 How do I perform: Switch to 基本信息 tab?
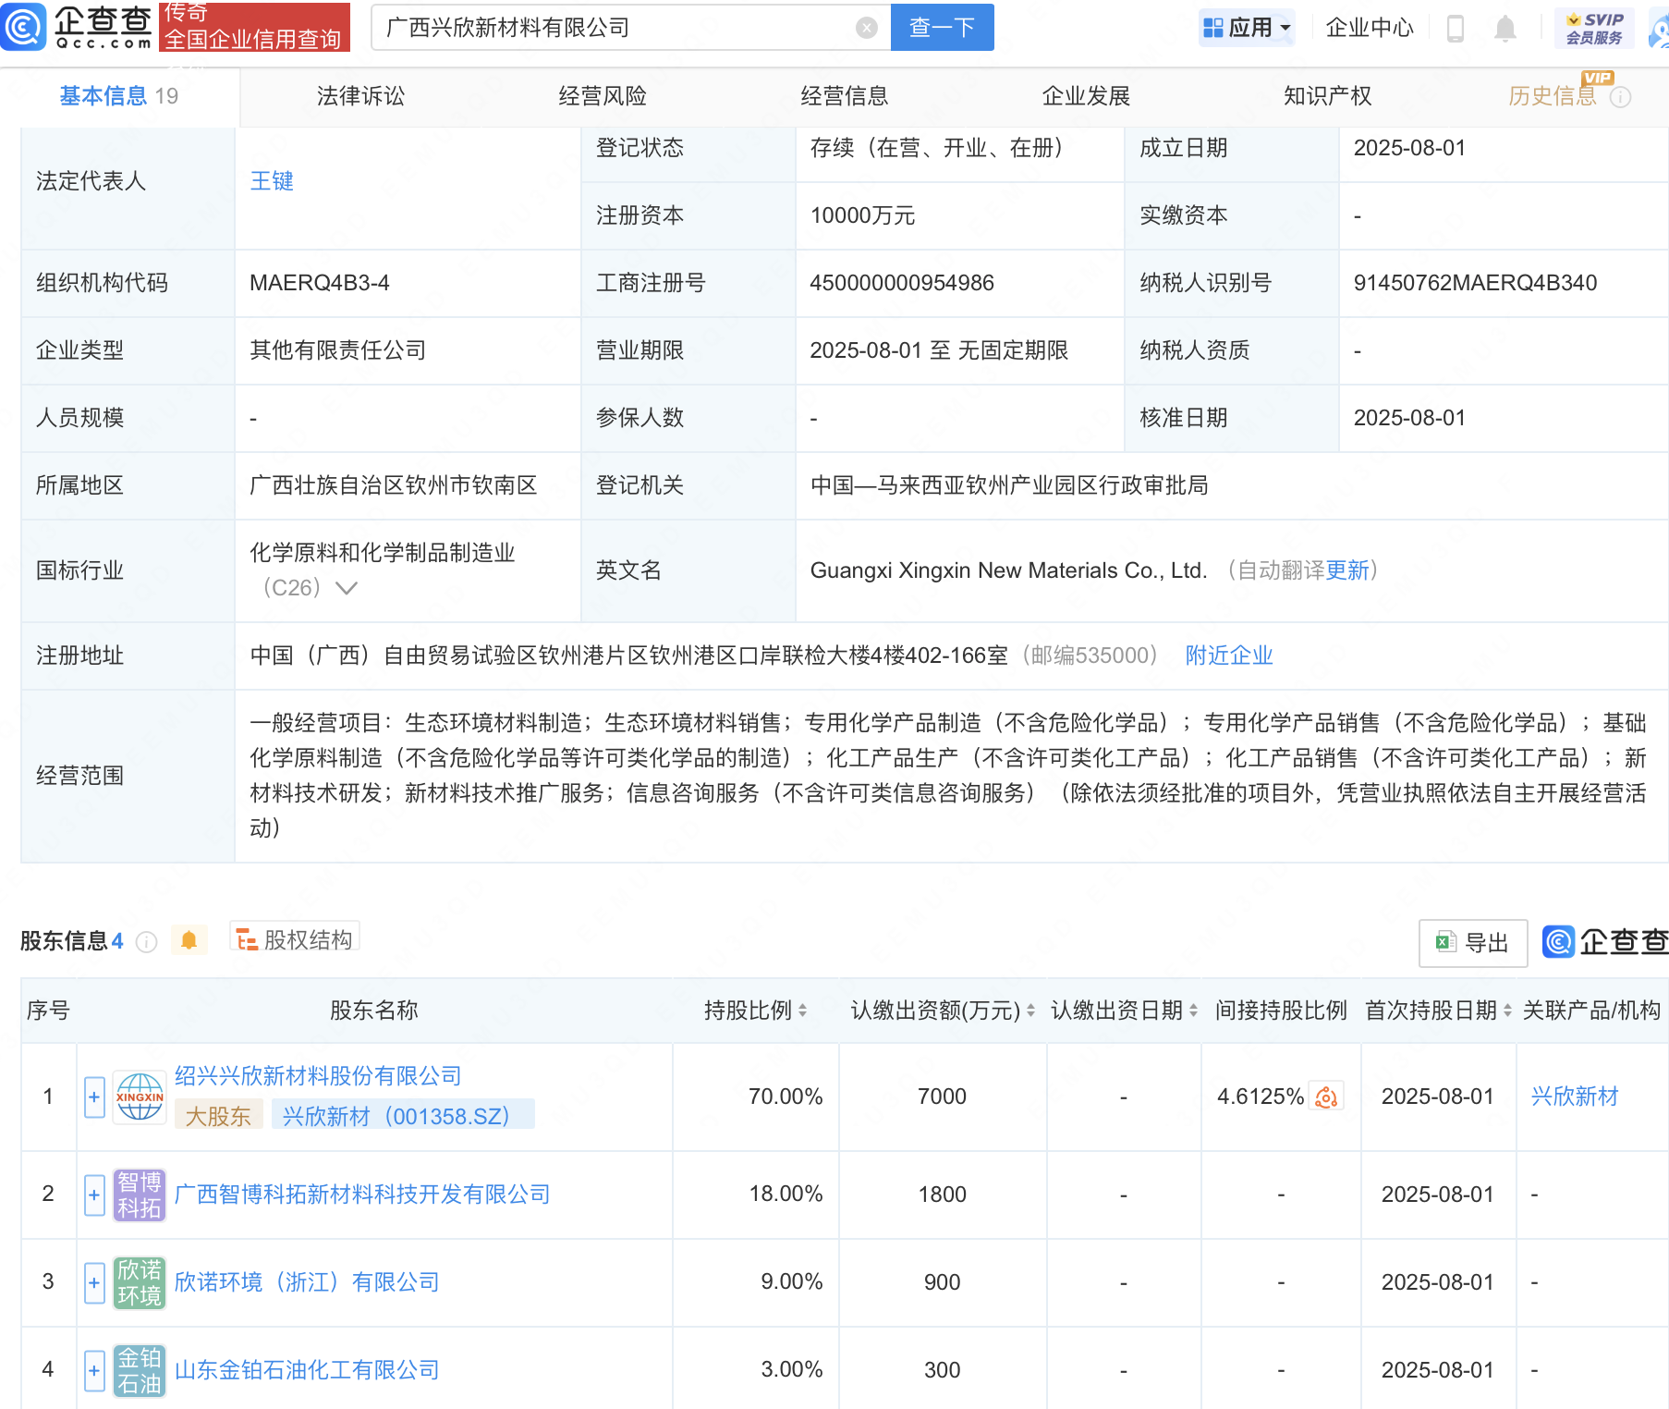(x=119, y=96)
